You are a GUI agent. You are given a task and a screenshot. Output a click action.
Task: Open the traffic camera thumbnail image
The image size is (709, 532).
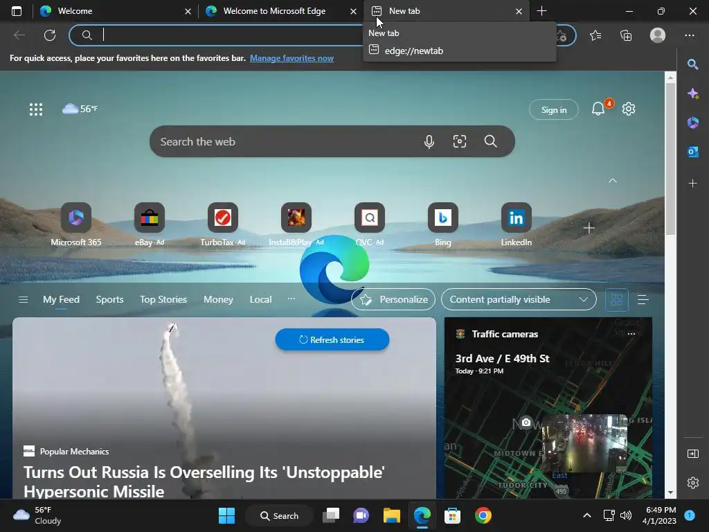584,444
